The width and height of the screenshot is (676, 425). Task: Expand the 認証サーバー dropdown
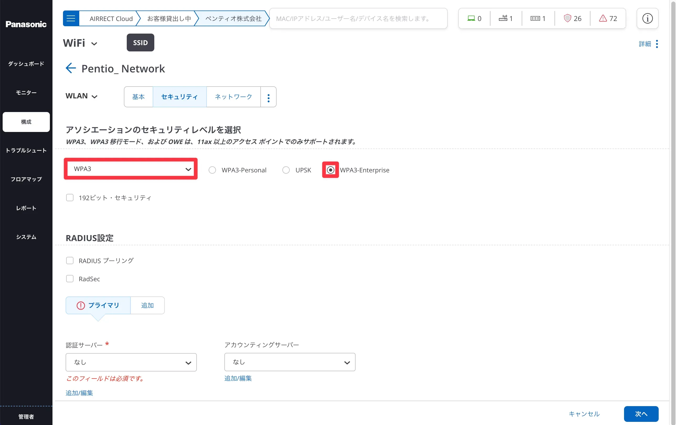131,362
